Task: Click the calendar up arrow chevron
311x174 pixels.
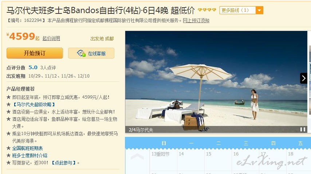Action: pyautogui.click(x=137, y=157)
